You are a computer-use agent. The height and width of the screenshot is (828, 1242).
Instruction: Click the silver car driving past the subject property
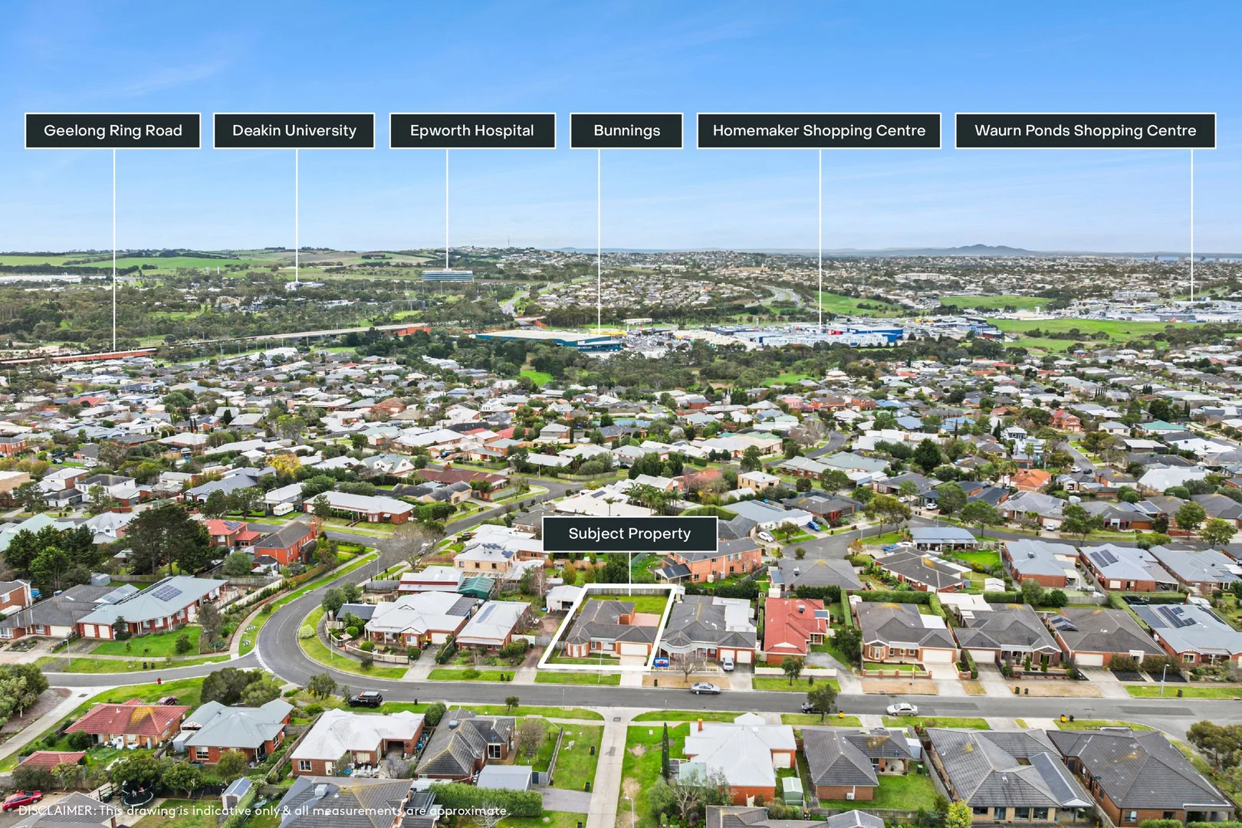click(705, 688)
